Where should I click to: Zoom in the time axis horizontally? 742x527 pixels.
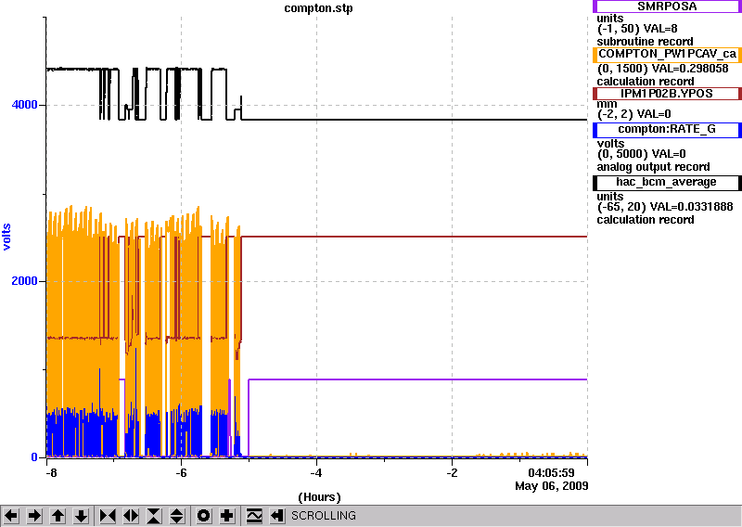(x=108, y=515)
